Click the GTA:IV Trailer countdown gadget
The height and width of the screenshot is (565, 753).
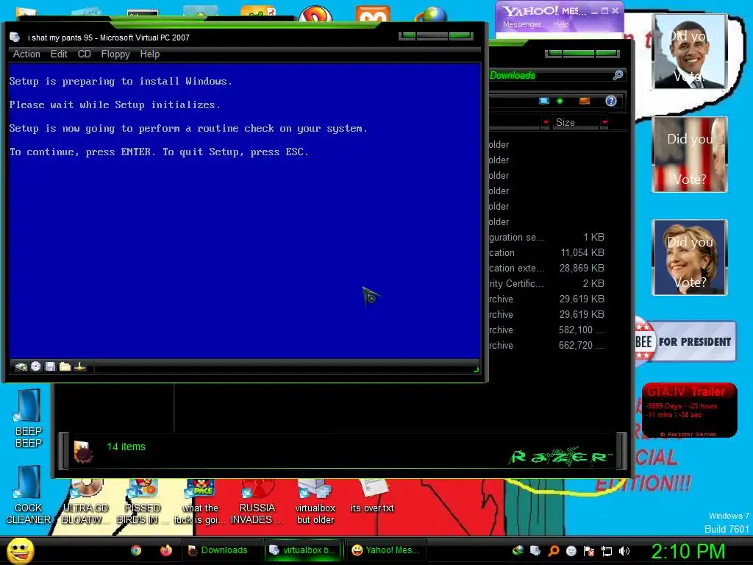click(689, 411)
